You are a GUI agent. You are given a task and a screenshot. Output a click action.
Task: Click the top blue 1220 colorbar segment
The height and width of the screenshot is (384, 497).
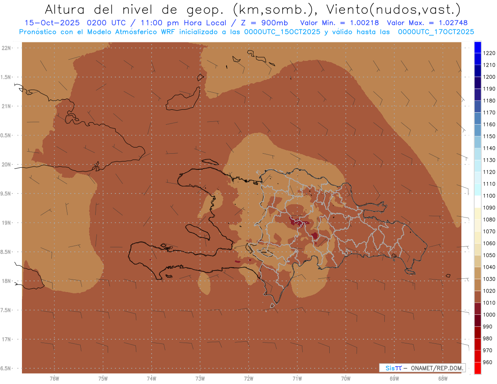[x=478, y=47]
